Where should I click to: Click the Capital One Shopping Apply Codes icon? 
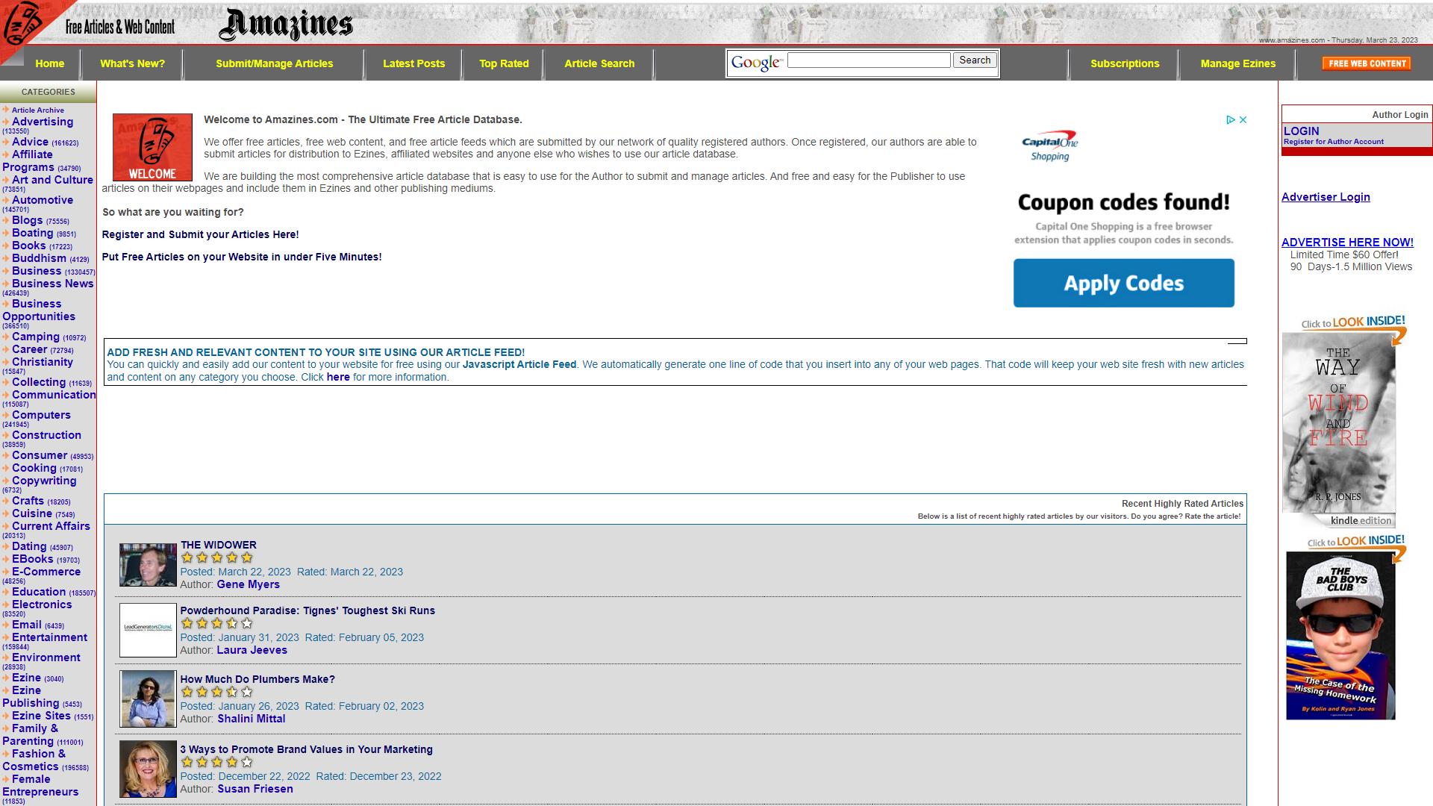click(x=1124, y=284)
